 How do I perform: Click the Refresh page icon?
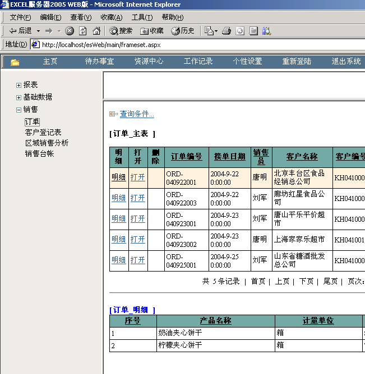click(x=83, y=31)
